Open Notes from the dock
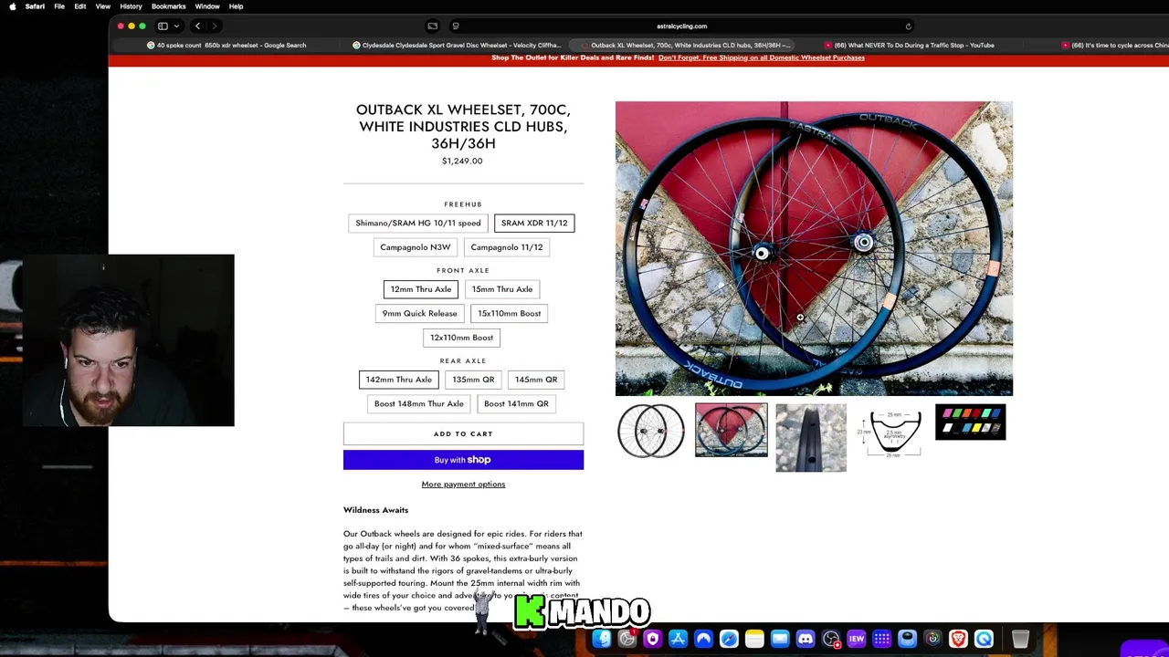Screen dimensions: 1169x657 (x=754, y=640)
